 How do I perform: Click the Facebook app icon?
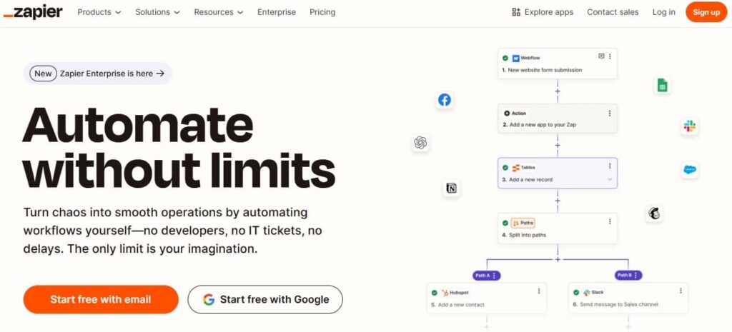tap(445, 100)
